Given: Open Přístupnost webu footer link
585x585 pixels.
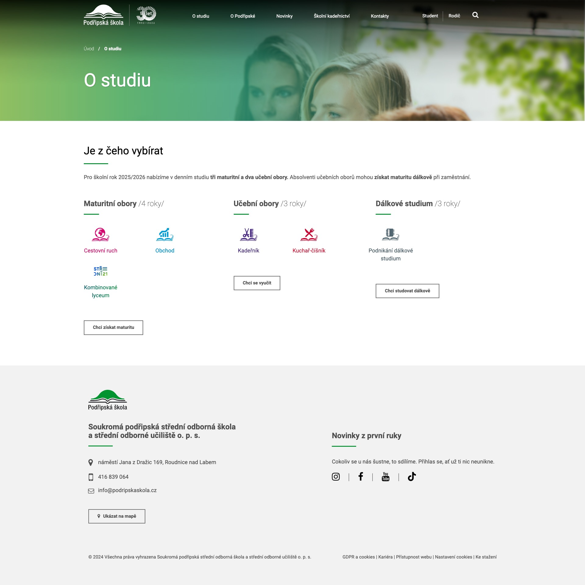Looking at the screenshot, I should coord(414,557).
